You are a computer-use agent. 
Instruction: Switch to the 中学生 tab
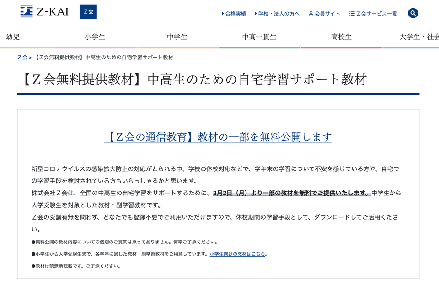point(177,37)
